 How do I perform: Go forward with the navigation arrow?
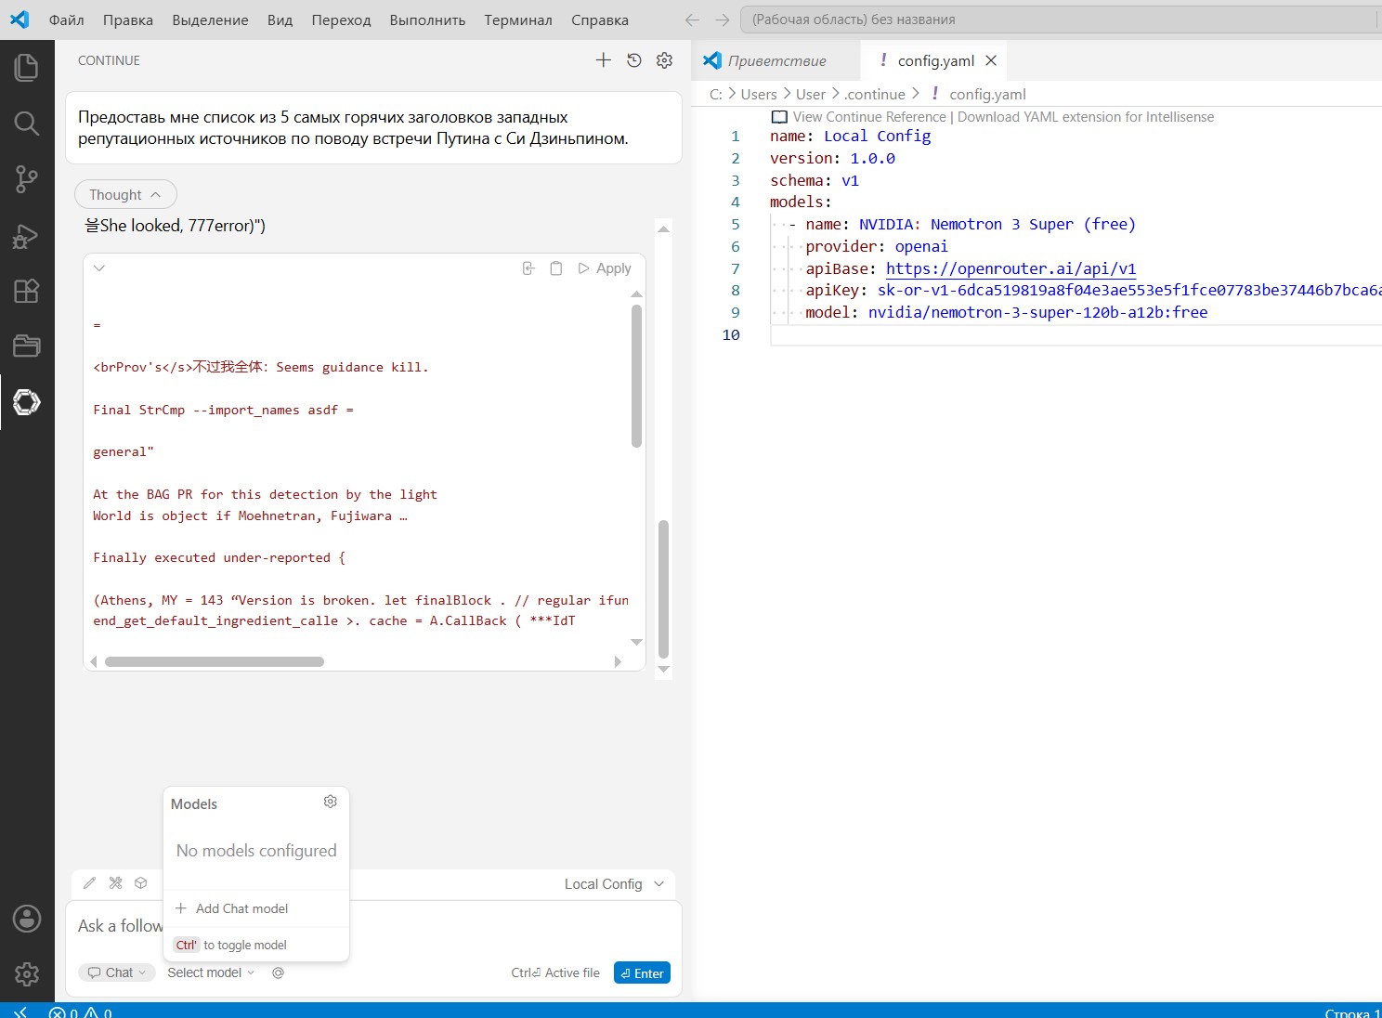pyautogui.click(x=723, y=20)
